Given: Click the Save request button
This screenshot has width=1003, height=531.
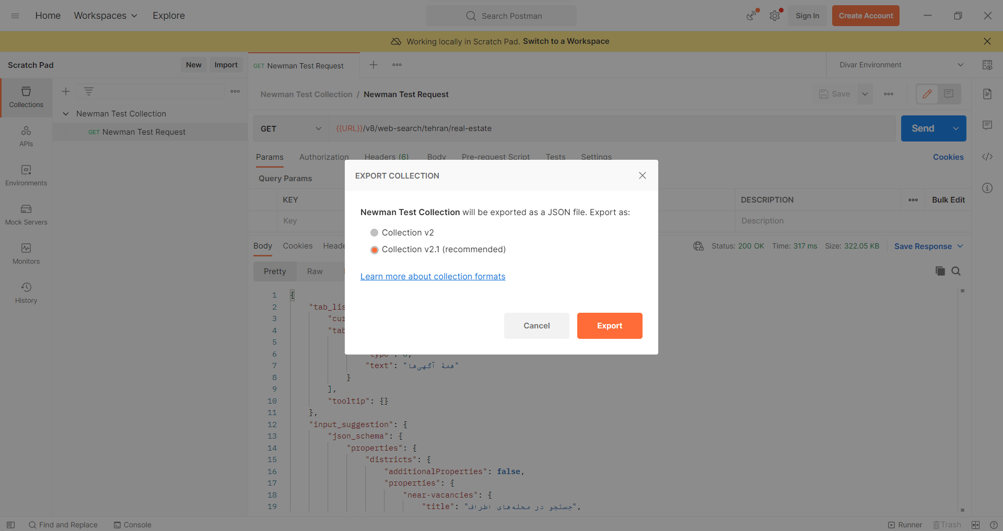Looking at the screenshot, I should pos(835,94).
